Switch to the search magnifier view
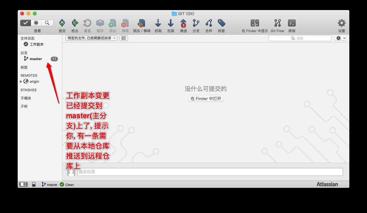The image size is (367, 213). [x=47, y=23]
